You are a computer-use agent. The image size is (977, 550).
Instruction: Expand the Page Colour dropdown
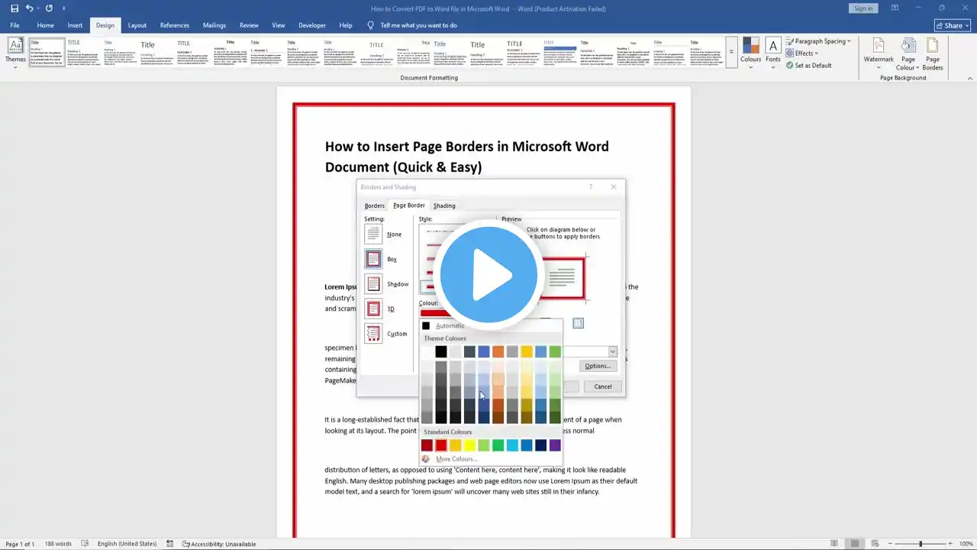908,53
